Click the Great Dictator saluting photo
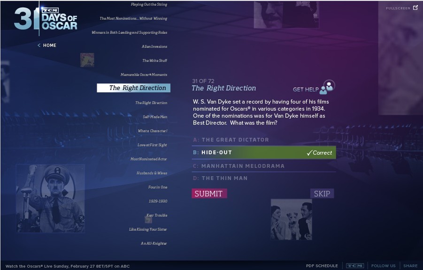 click(x=50, y=198)
